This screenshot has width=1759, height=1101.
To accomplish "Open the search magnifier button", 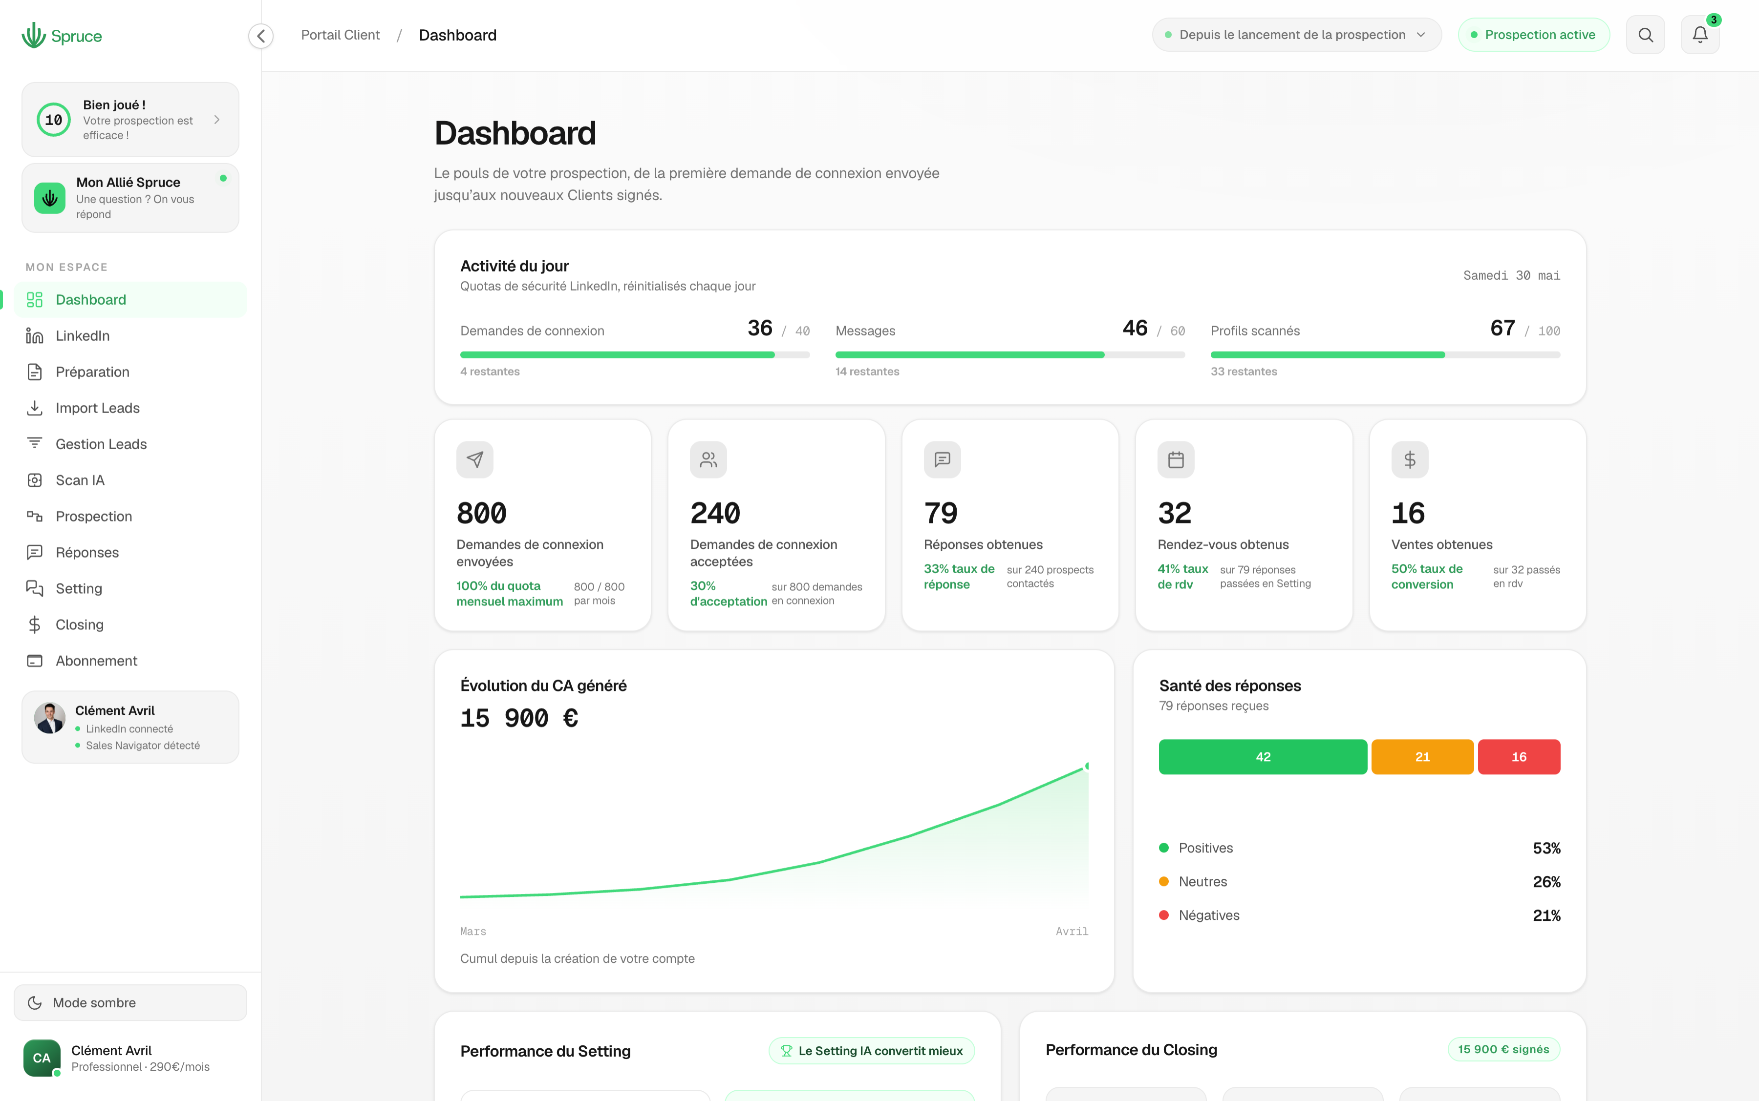I will click(x=1645, y=35).
